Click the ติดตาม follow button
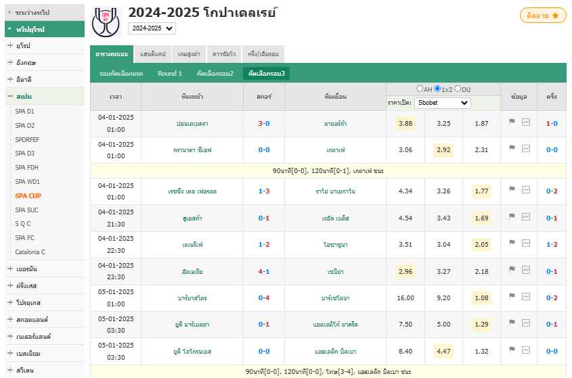This screenshot has width=572, height=378. pyautogui.click(x=543, y=16)
